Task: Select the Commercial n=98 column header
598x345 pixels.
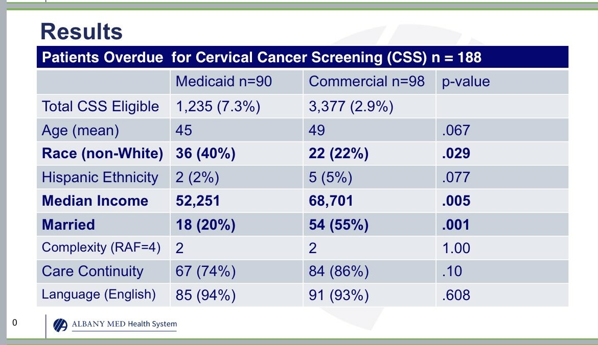Action: [x=366, y=82]
